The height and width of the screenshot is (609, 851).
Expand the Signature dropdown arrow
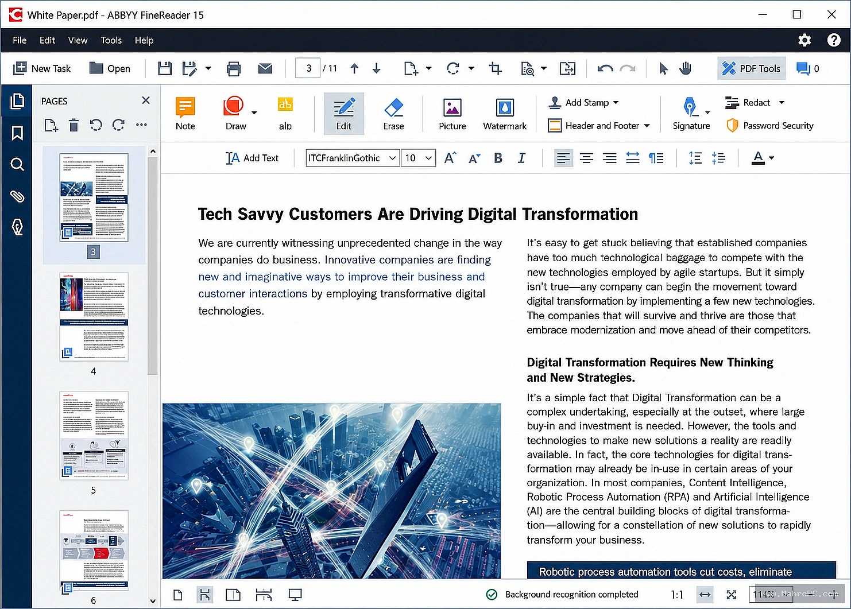point(707,113)
